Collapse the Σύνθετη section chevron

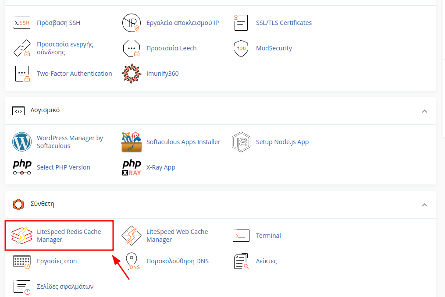point(424,205)
